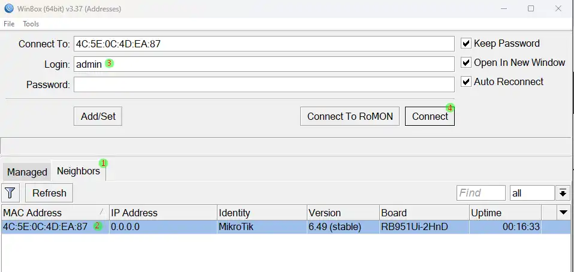The height and width of the screenshot is (272, 574).
Task: Close the WinBox window
Action: [x=558, y=9]
